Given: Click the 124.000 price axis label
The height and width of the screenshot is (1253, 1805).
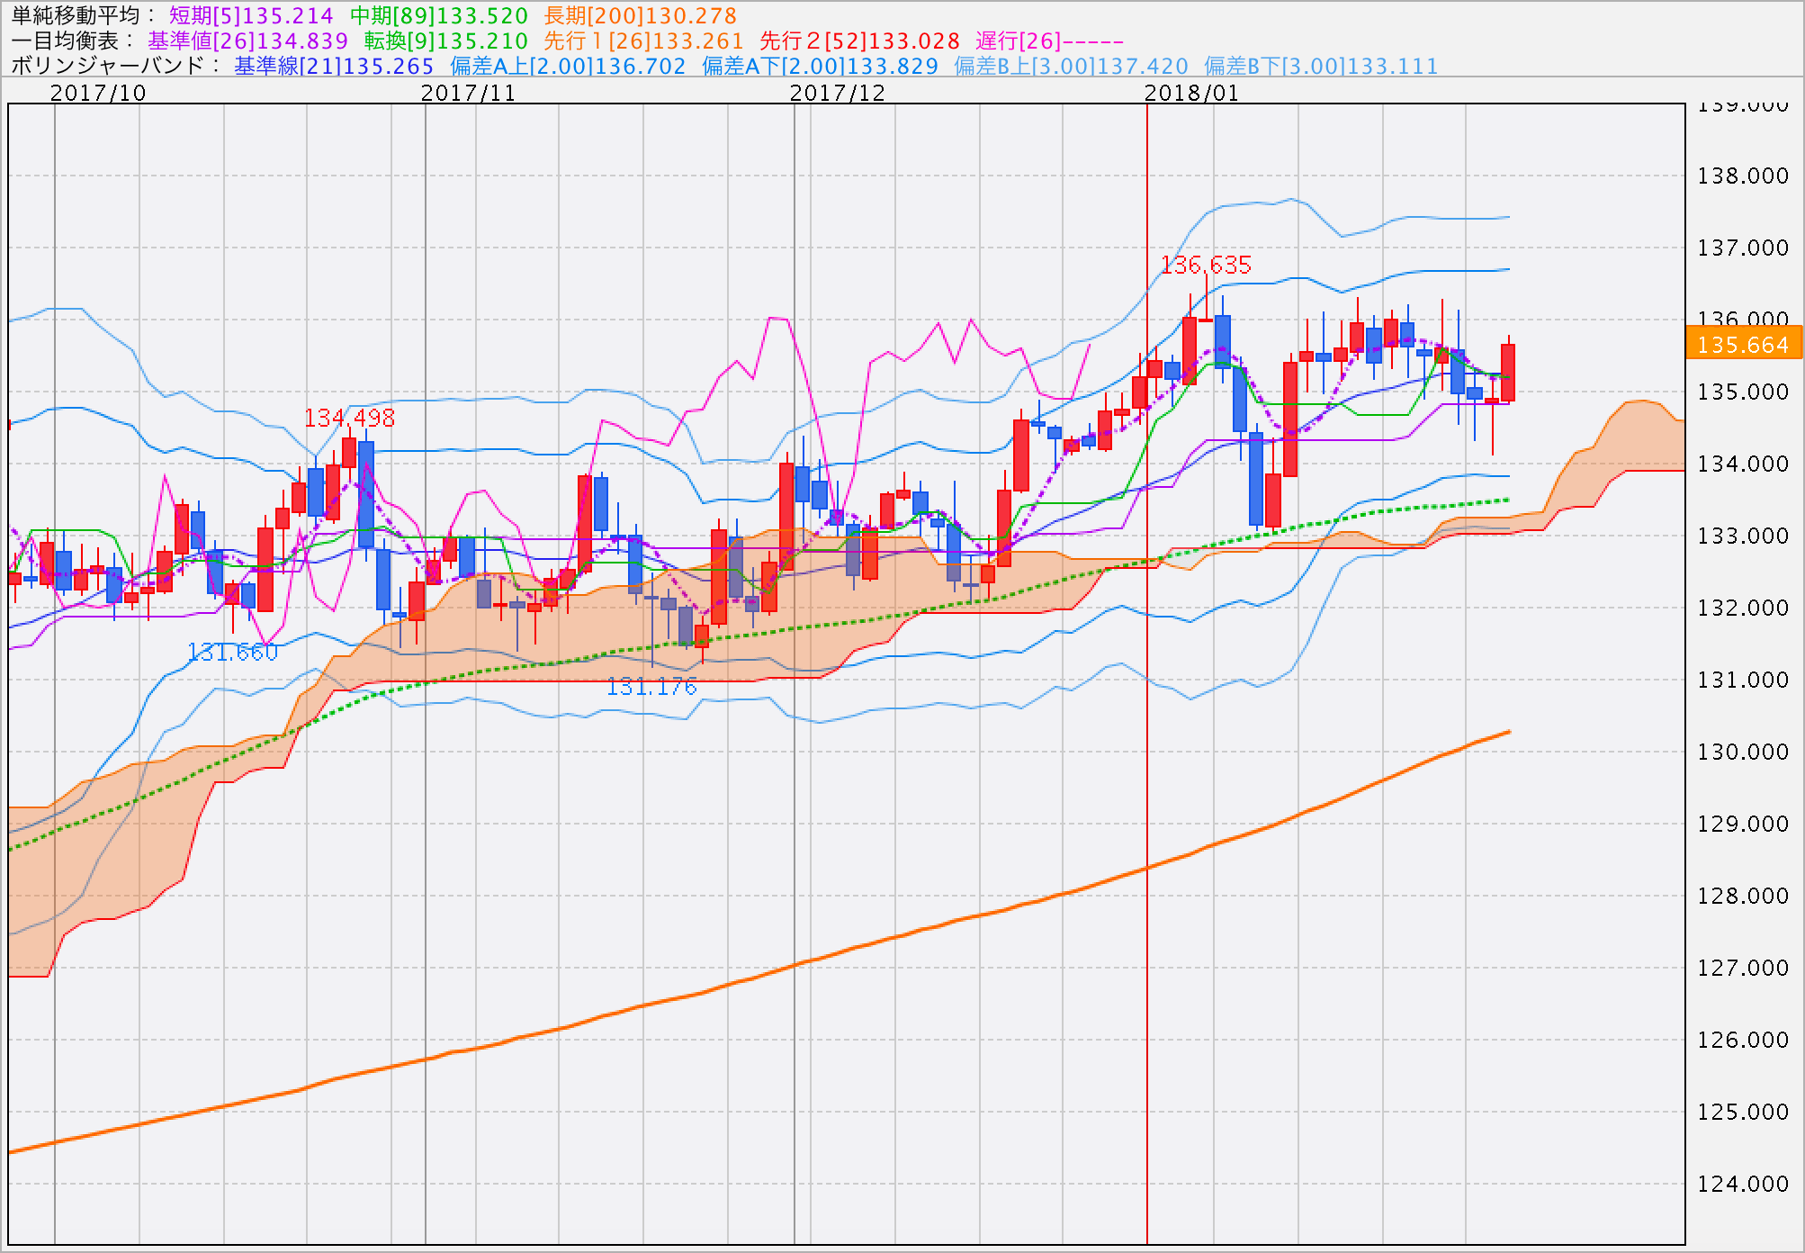Looking at the screenshot, I should pos(1743,1184).
